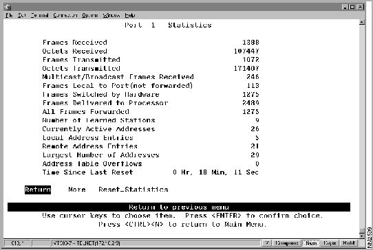Click the Frames Local to Port value 113

[253, 86]
